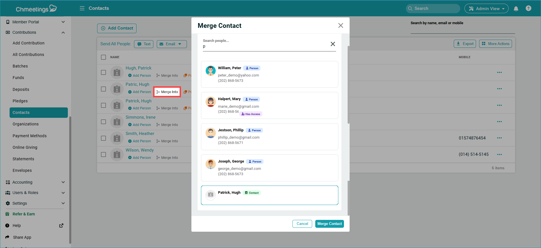Click the external link icon beside Help
This screenshot has width=541, height=248.
(x=61, y=226)
